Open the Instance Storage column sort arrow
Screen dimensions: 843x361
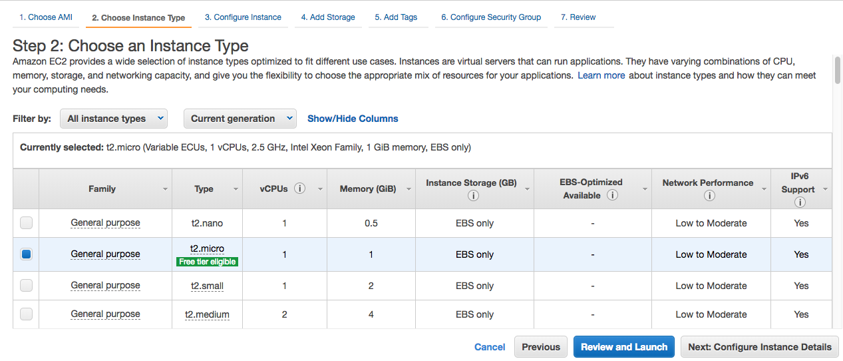(527, 190)
